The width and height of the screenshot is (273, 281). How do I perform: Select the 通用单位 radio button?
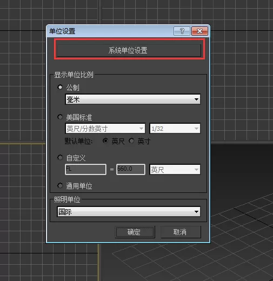tap(60, 185)
